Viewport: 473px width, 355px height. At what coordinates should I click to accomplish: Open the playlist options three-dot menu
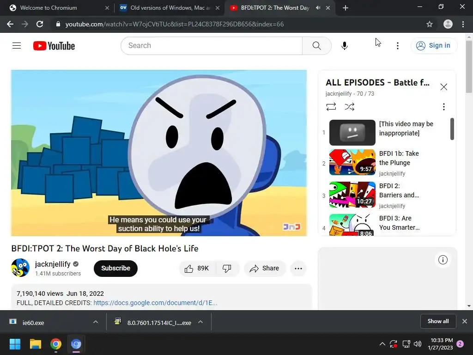(x=443, y=107)
